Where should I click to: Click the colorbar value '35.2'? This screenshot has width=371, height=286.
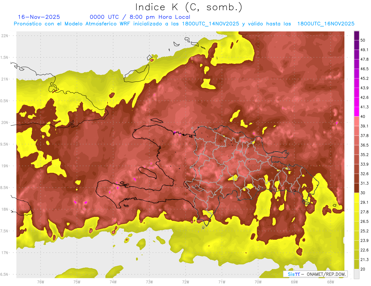pyautogui.click(x=365, y=155)
